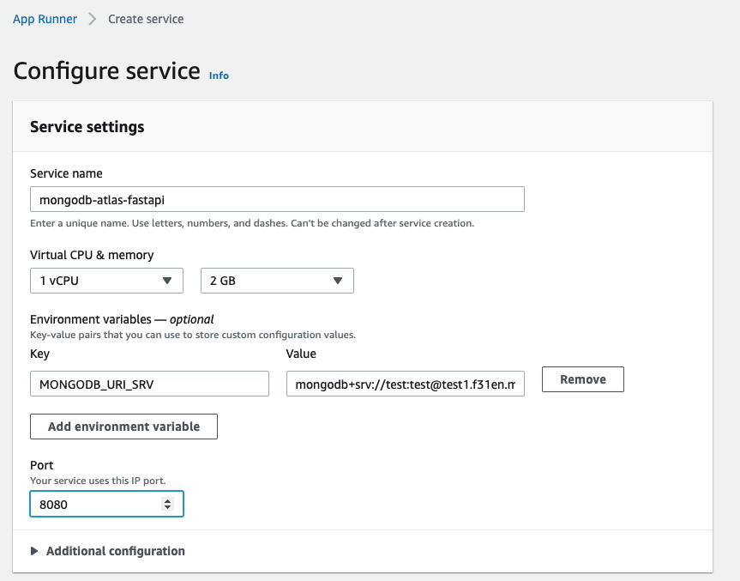This screenshot has height=581, width=740.
Task: Decrement the port with the down arrow
Action: [x=168, y=509]
